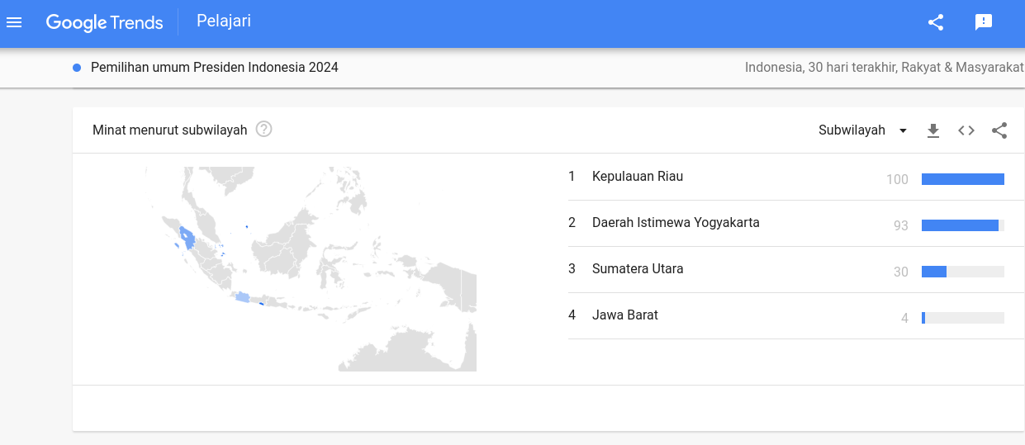Click the Kepulauan Riau interest bar

(963, 179)
